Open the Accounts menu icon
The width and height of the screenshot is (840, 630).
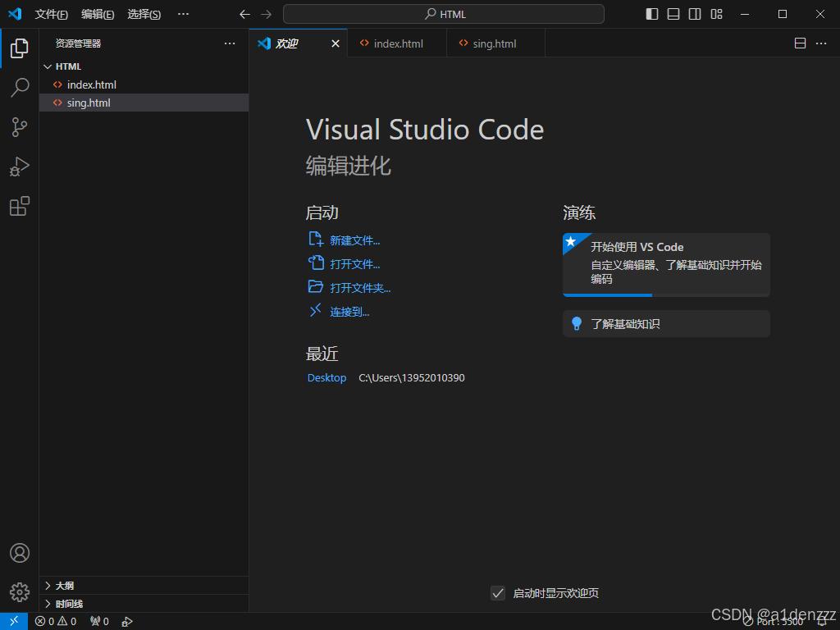pos(20,553)
